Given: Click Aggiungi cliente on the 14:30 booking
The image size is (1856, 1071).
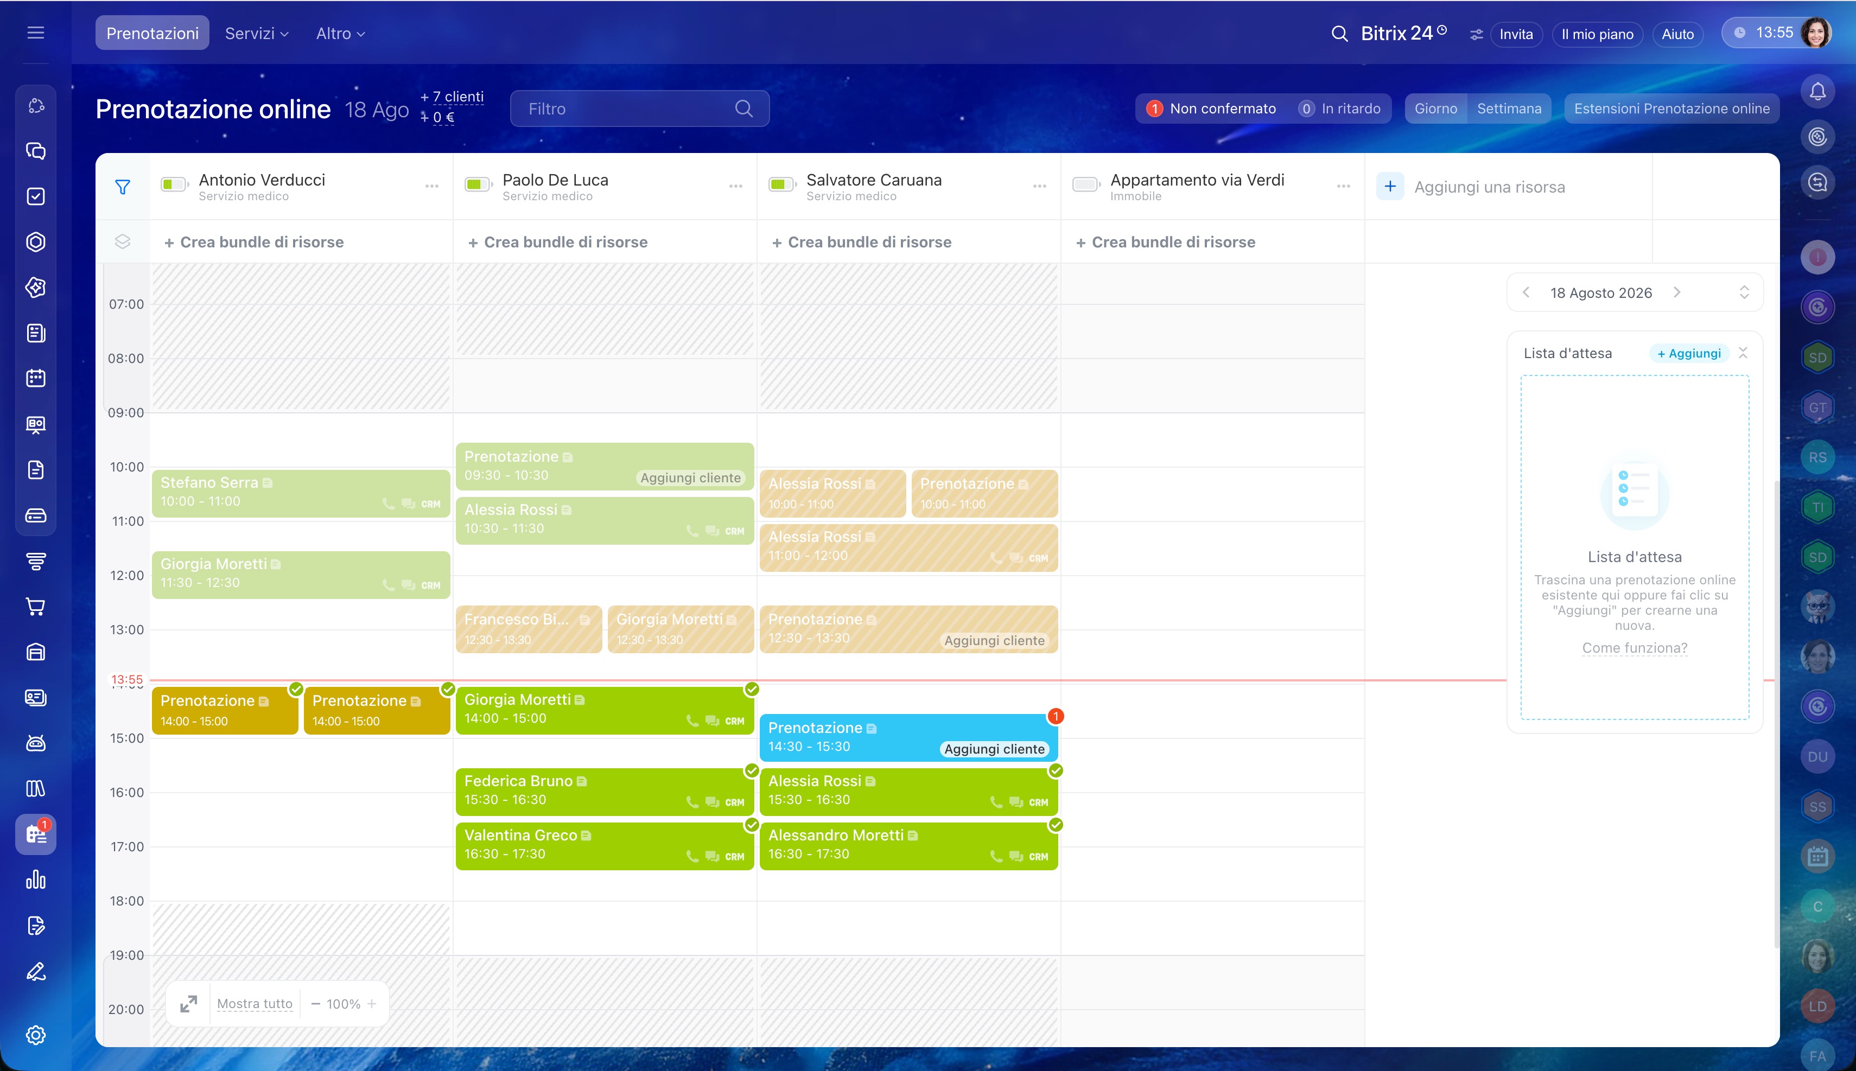Looking at the screenshot, I should coord(994,749).
